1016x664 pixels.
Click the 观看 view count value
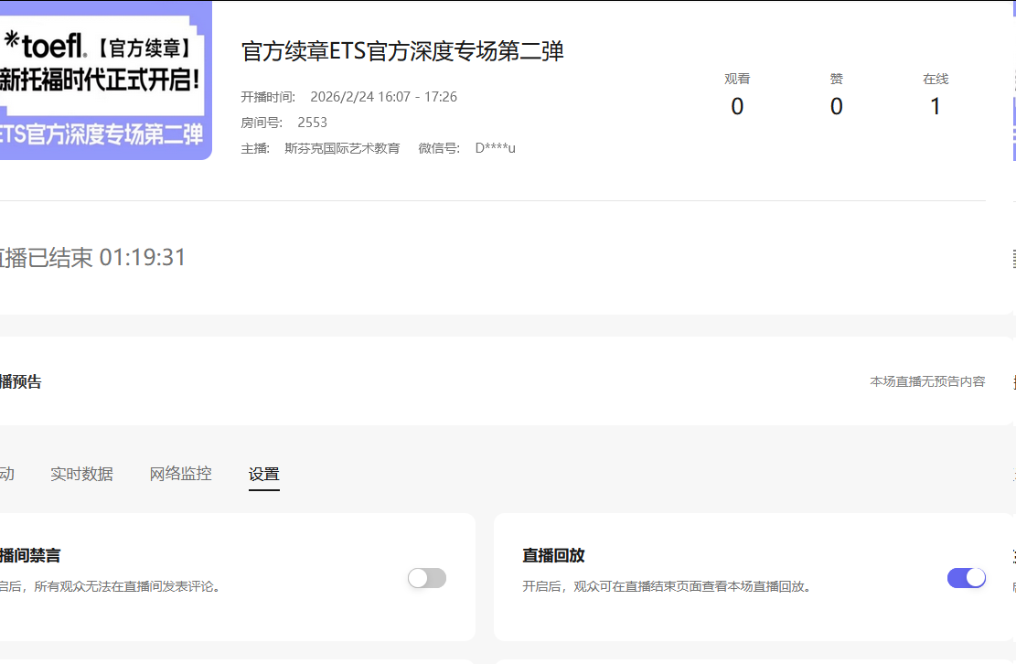pyautogui.click(x=737, y=106)
